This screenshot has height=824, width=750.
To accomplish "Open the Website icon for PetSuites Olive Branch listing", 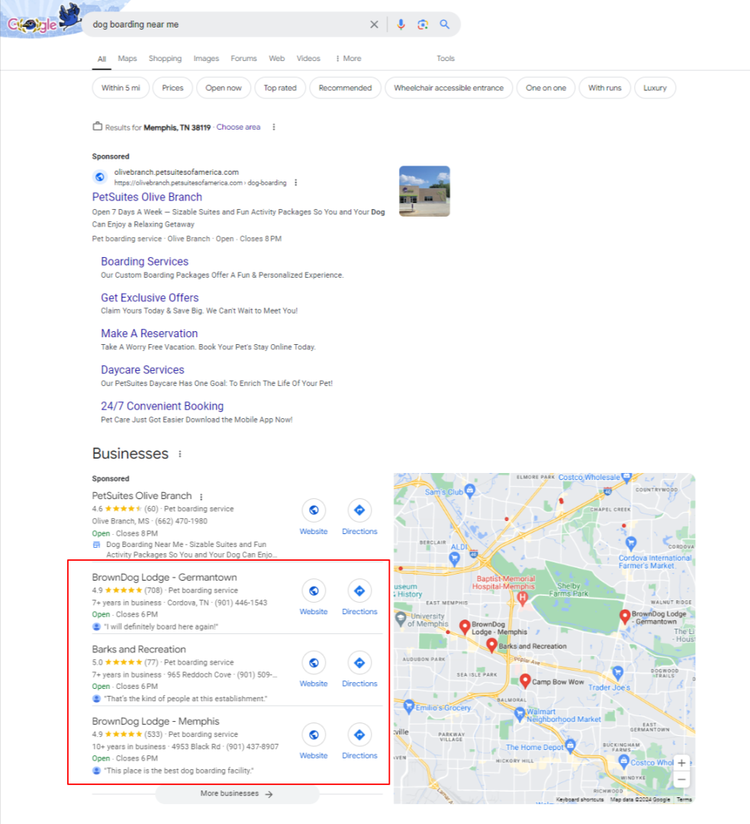I will [314, 510].
